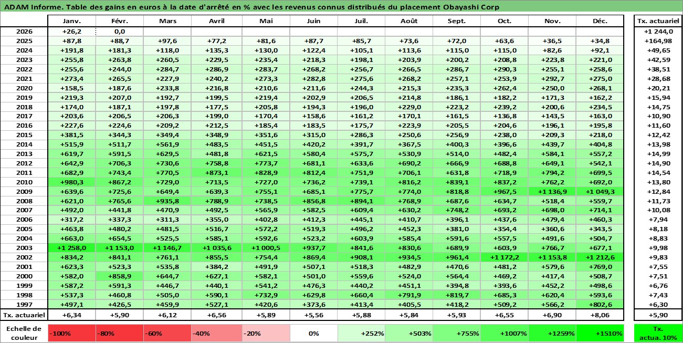Click the +1259% green swatch
This screenshot has height=343, width=683.
click(x=552, y=333)
